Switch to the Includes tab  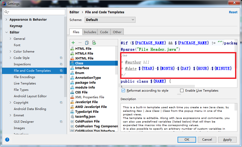(90, 32)
